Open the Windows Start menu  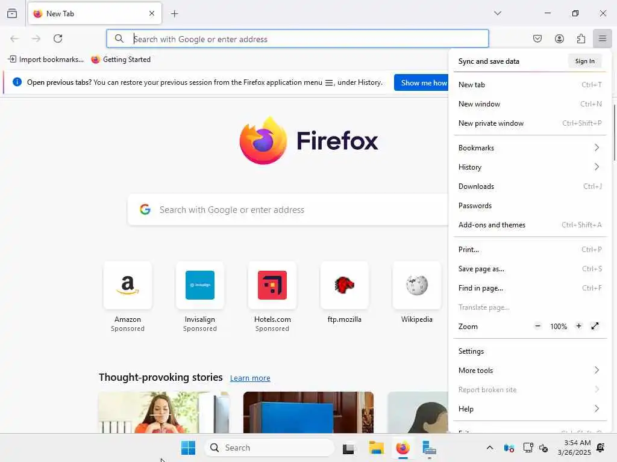pyautogui.click(x=188, y=448)
